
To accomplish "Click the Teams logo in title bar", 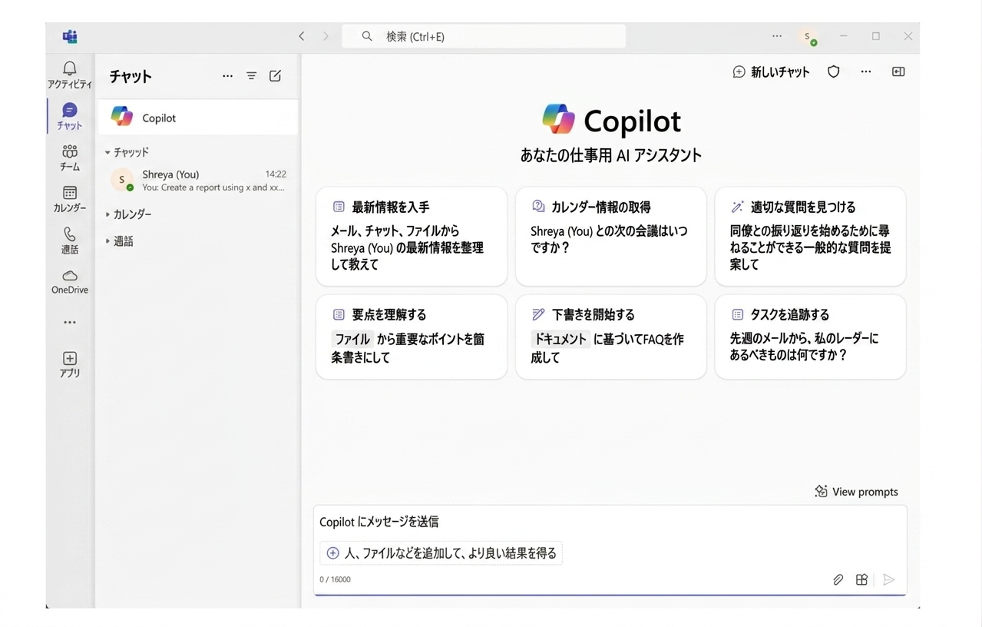I will click(70, 36).
